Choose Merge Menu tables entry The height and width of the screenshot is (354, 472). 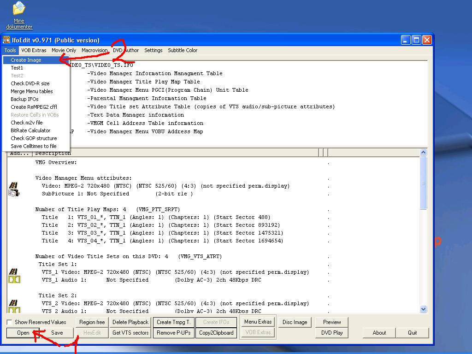click(36, 91)
